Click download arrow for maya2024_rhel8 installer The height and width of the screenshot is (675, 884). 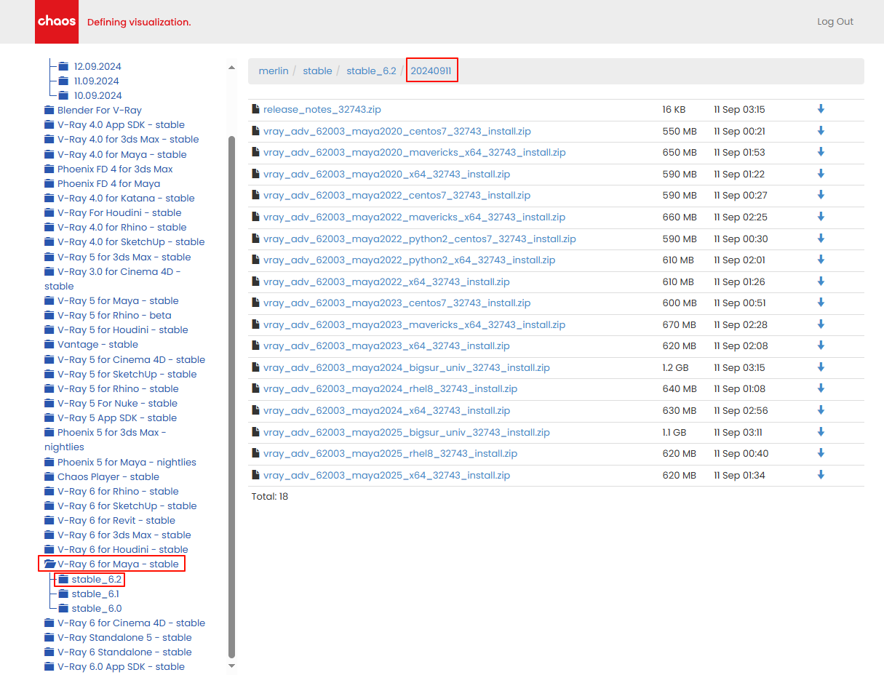(821, 388)
